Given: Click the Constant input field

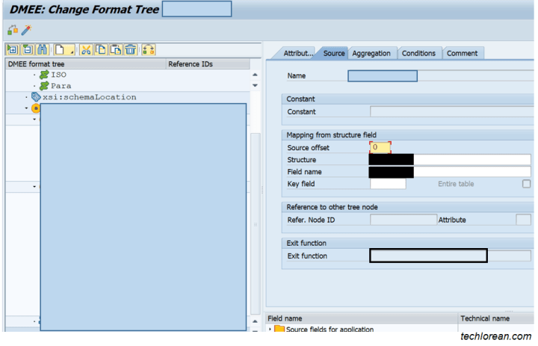Looking at the screenshot, I should [x=451, y=111].
